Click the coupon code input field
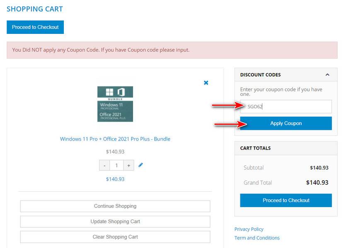344x248 pixels. click(286, 107)
